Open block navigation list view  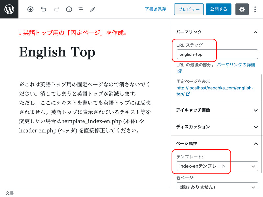tap(81, 10)
